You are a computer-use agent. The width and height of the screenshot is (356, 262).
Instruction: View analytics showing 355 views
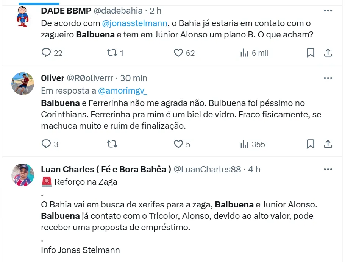click(244, 144)
